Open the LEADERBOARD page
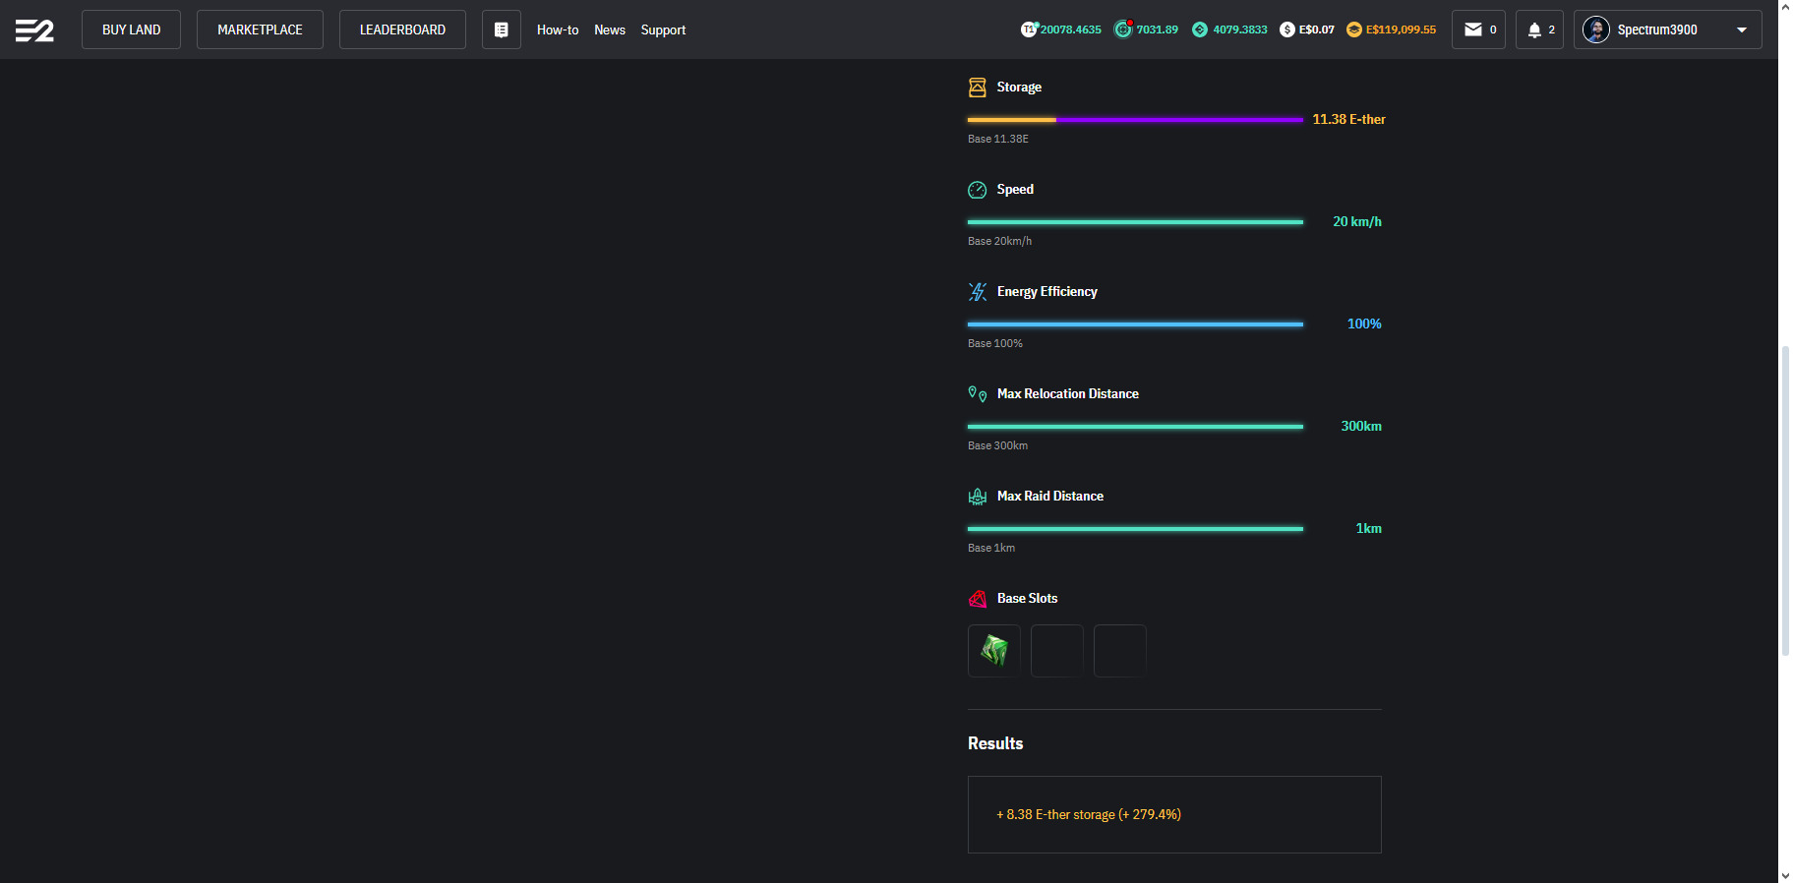1793x883 pixels. 402,29
